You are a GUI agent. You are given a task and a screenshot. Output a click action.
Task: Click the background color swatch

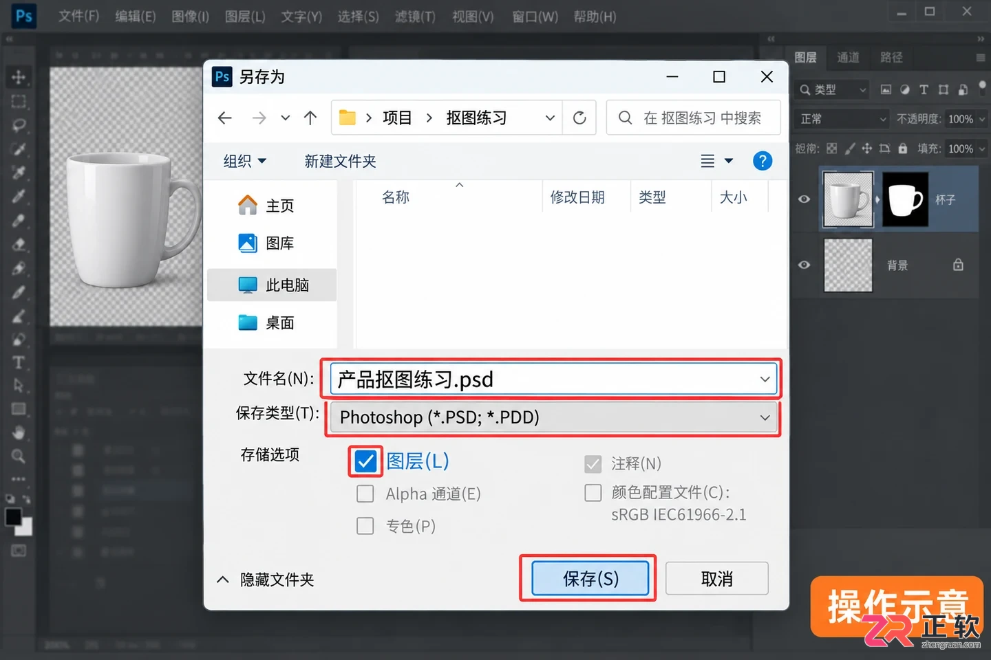(x=25, y=528)
